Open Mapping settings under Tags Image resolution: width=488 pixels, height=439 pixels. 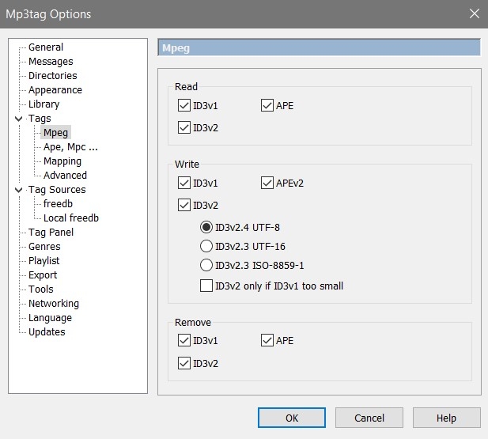click(x=62, y=161)
